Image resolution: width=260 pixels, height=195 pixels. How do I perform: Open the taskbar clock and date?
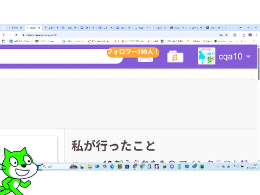click(x=252, y=166)
